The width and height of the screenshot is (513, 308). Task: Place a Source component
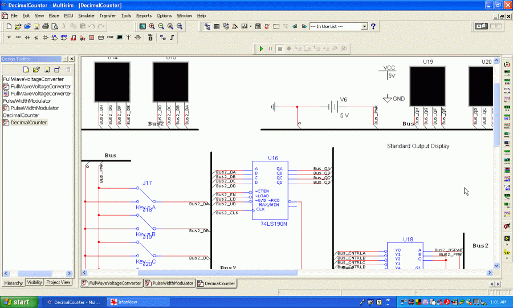coord(9,38)
